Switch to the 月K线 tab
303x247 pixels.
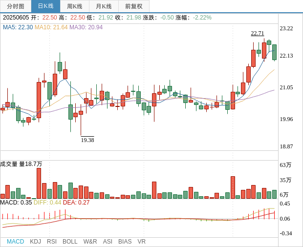click(104, 6)
